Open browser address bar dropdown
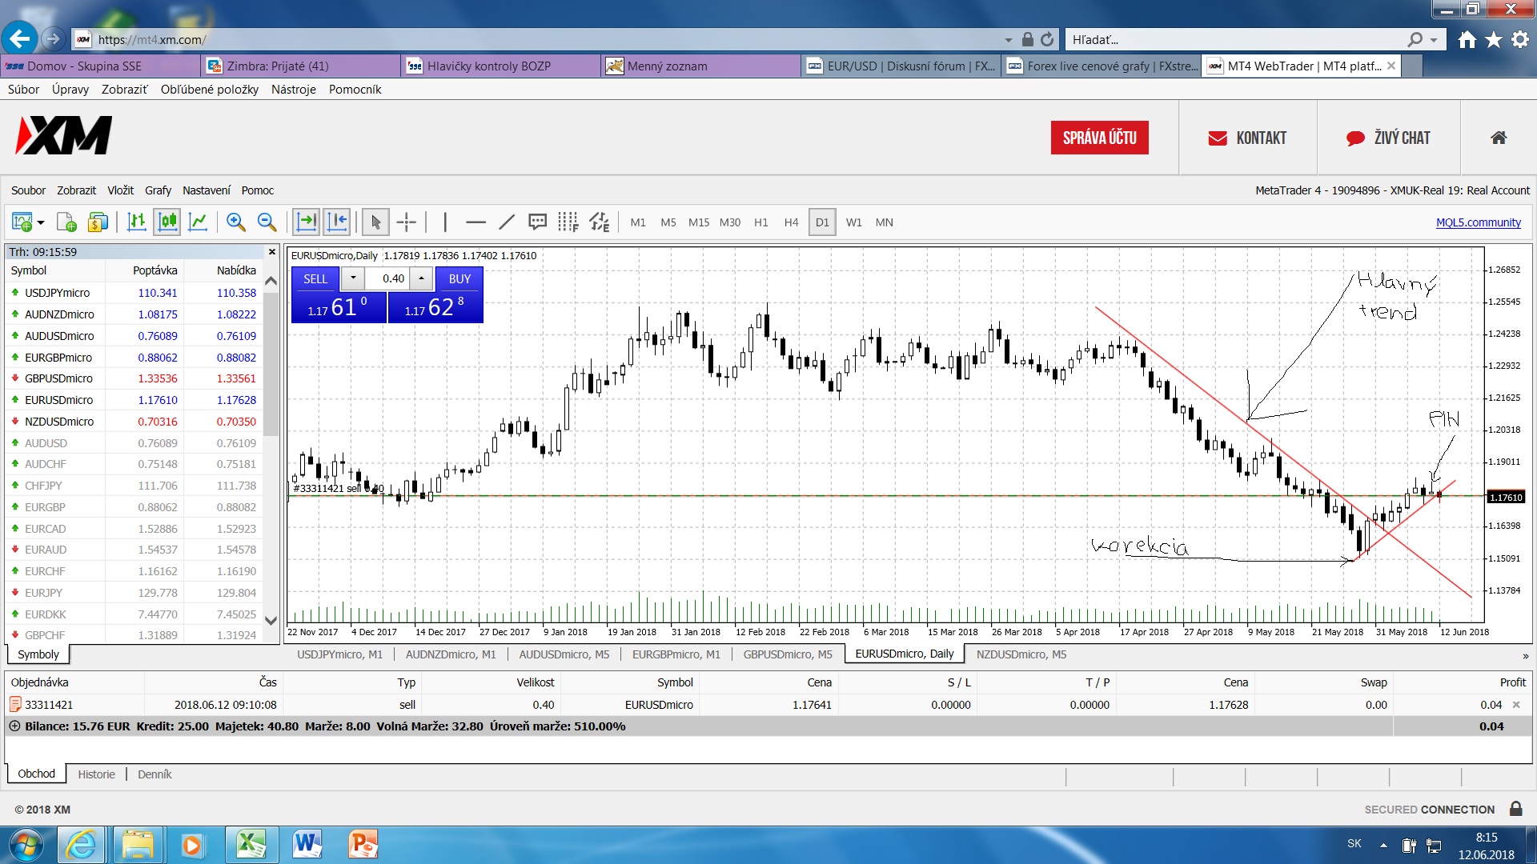Viewport: 1537px width, 864px height. click(1008, 39)
